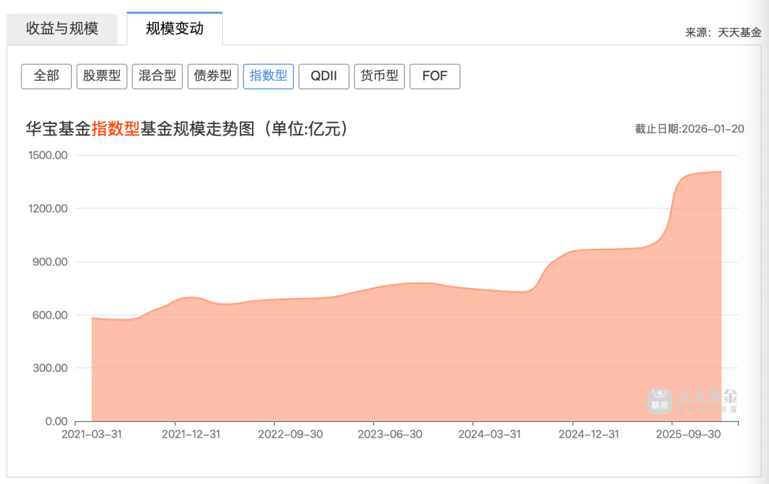Select the 债券型 filter button
This screenshot has width=769, height=484.
(x=213, y=76)
